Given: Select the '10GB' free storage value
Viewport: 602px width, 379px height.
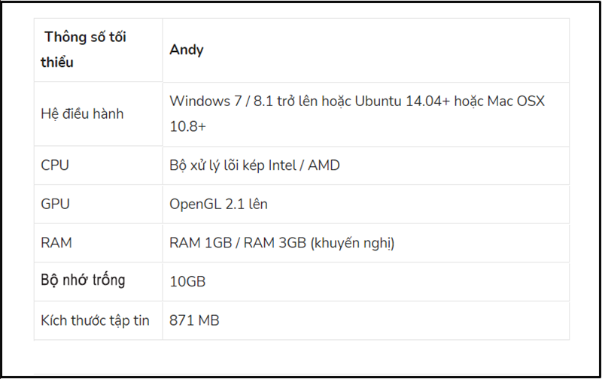Looking at the screenshot, I should click(x=187, y=282).
